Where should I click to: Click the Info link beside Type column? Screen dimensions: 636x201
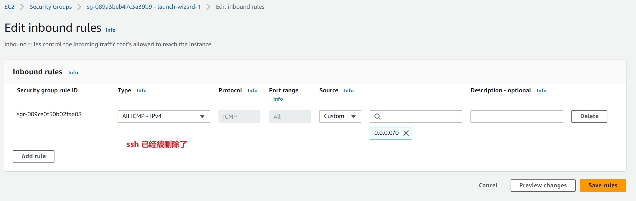pyautogui.click(x=142, y=91)
